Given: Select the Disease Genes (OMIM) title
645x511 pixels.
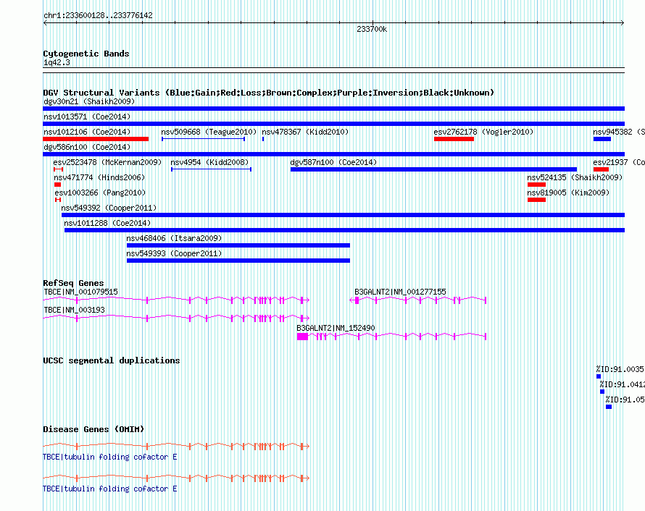Looking at the screenshot, I should [x=93, y=429].
